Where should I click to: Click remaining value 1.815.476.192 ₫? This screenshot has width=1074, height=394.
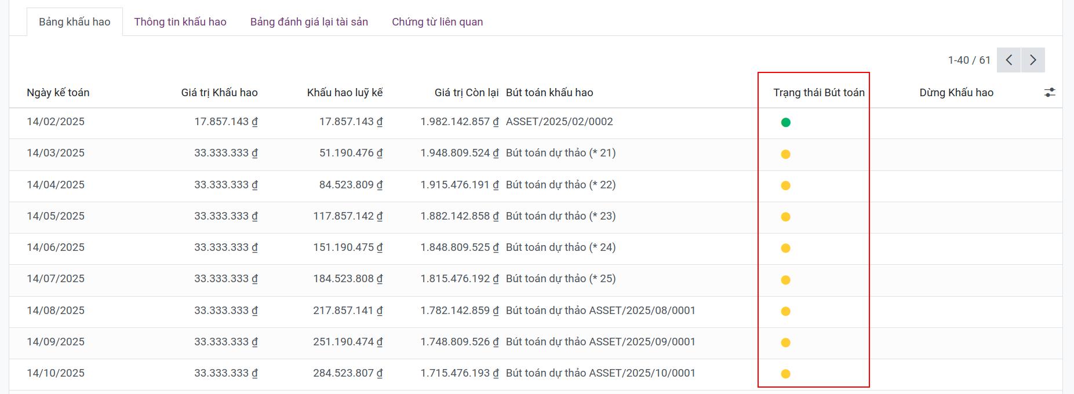point(460,279)
